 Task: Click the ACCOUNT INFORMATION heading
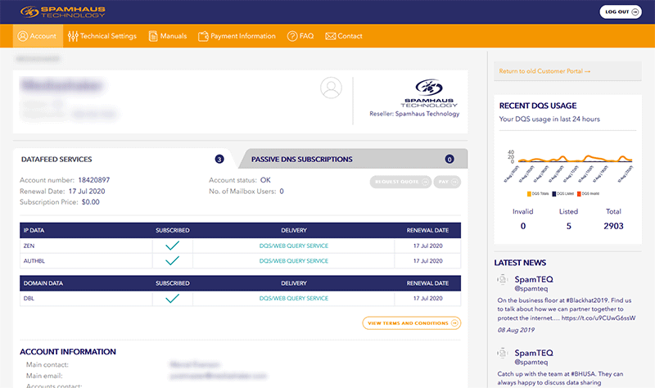[68, 352]
